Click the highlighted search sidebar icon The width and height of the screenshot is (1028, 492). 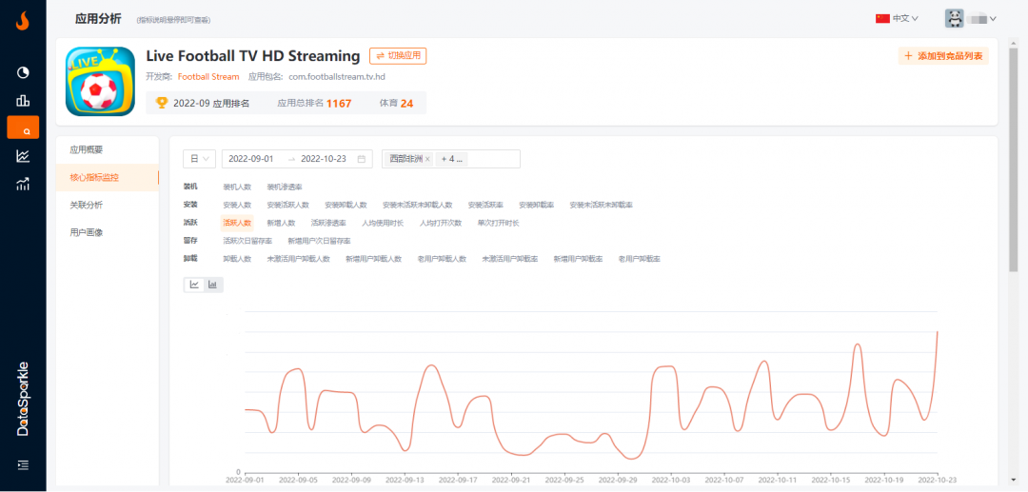23,128
